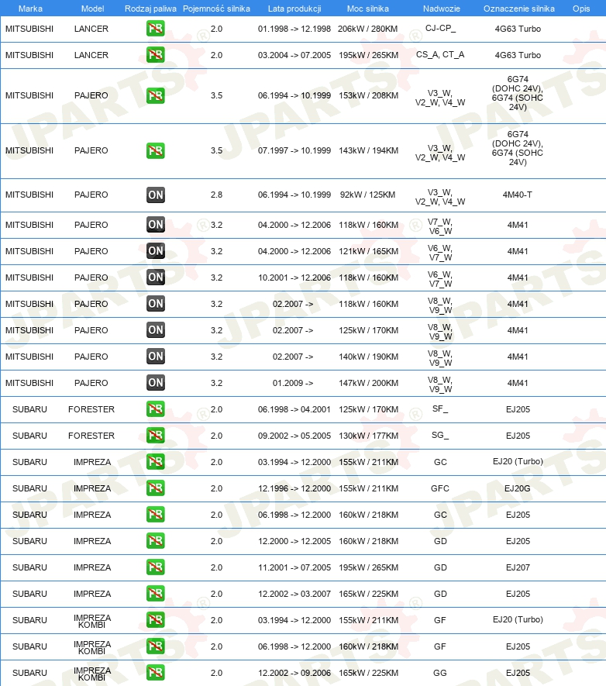Click the ON icon in the Pajero 140kW / 190KM row
Screen dimensions: 606x686
pyautogui.click(x=156, y=356)
